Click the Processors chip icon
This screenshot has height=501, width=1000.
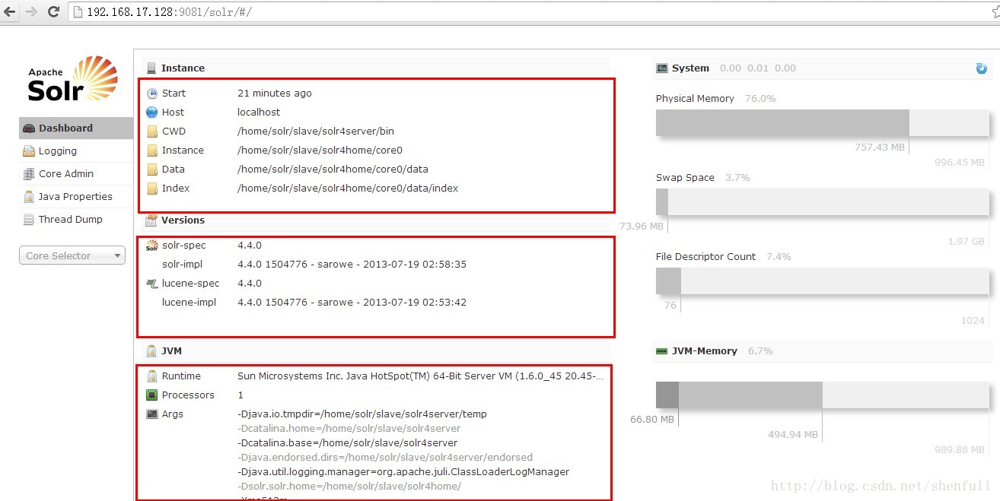pyautogui.click(x=152, y=395)
